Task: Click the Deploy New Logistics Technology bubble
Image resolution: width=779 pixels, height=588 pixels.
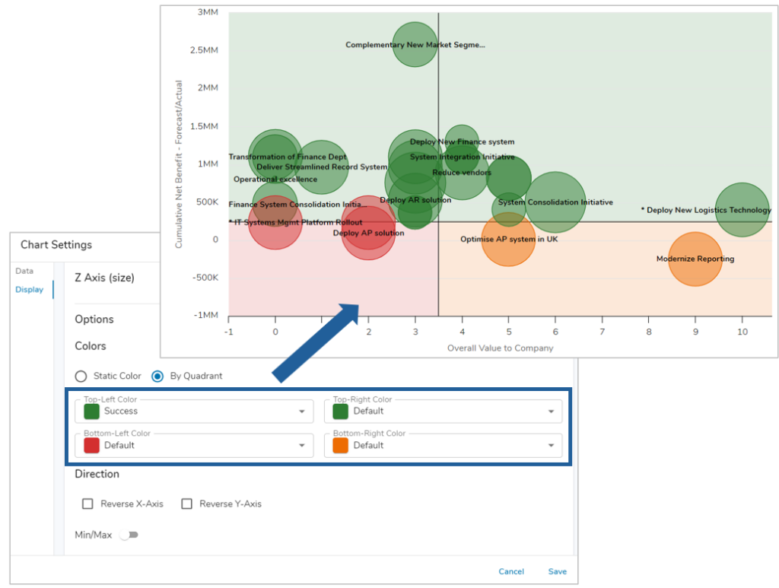Action: pyautogui.click(x=742, y=211)
